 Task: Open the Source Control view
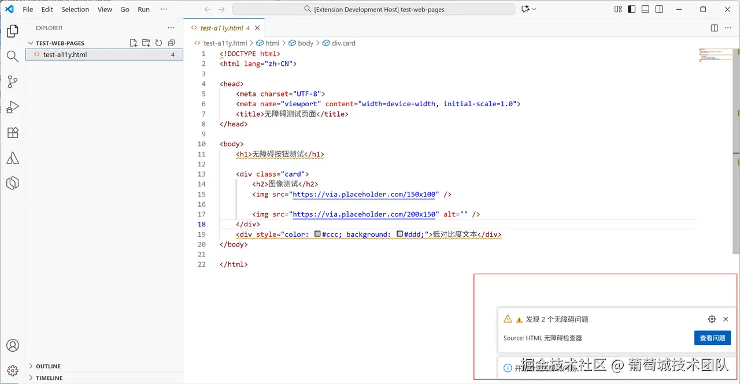pyautogui.click(x=12, y=81)
